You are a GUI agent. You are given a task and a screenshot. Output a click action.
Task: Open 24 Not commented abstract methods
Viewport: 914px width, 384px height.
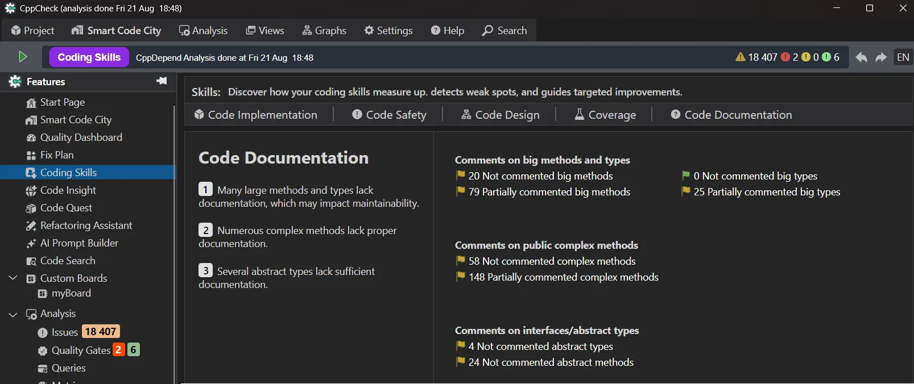pyautogui.click(x=551, y=362)
